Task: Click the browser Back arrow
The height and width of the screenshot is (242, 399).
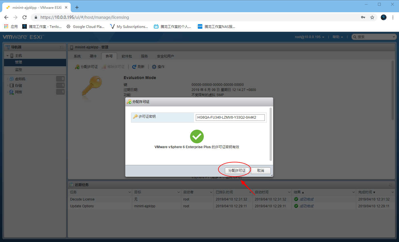Action: [x=6, y=17]
